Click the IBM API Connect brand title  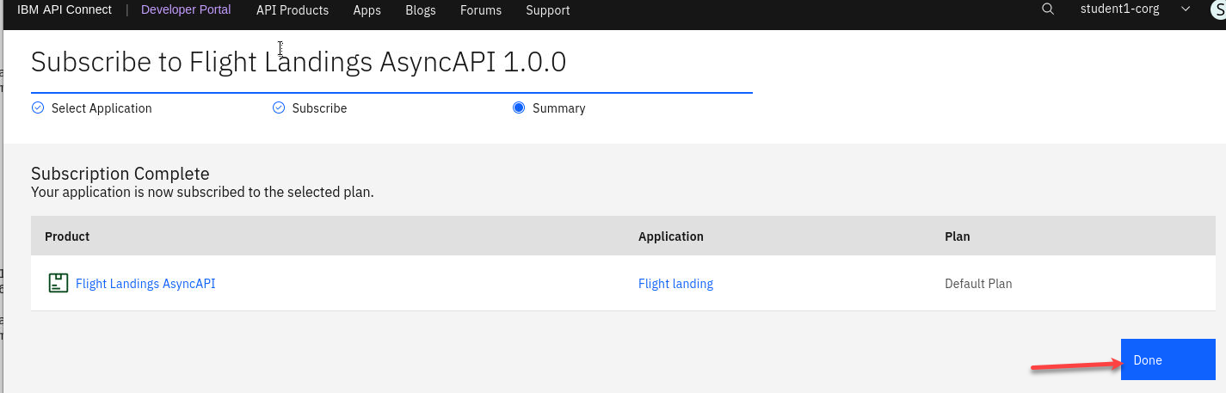(65, 10)
